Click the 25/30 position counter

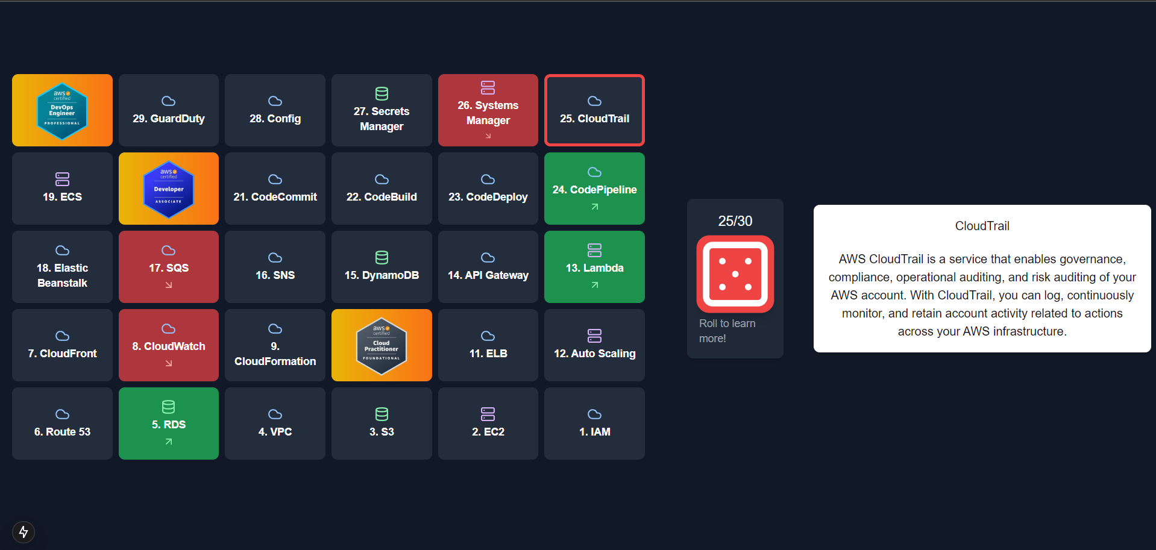pos(735,221)
